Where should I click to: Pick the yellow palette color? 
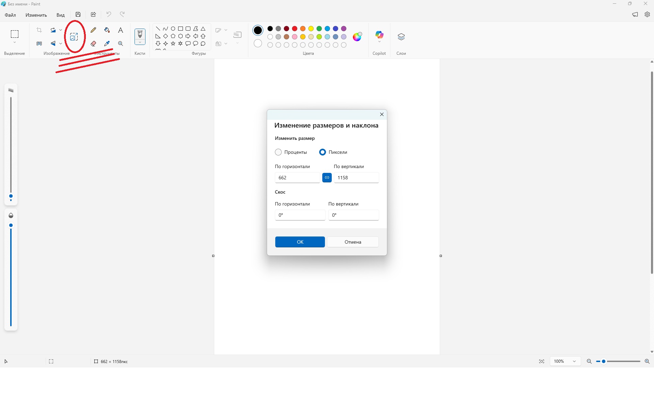coord(311,29)
